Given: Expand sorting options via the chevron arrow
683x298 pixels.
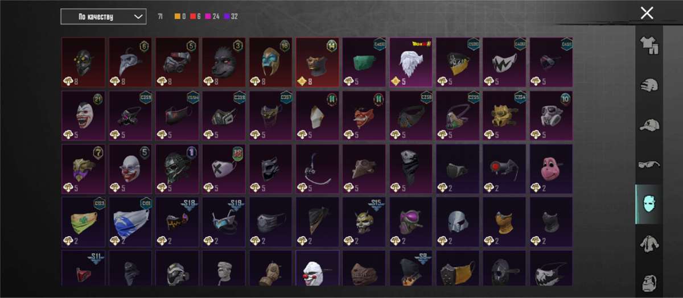Looking at the screenshot, I should (x=138, y=16).
